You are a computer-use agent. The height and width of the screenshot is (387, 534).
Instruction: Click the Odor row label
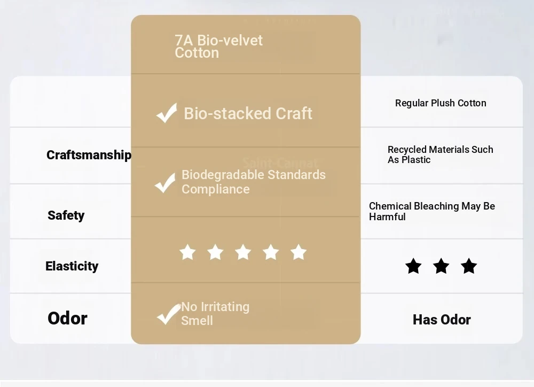coord(67,319)
